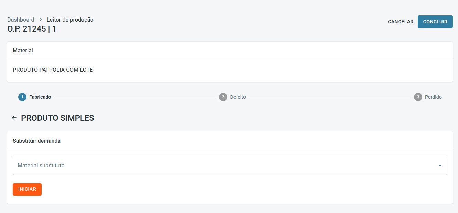
Task: Click CANCELAR to discard
Action: click(401, 22)
